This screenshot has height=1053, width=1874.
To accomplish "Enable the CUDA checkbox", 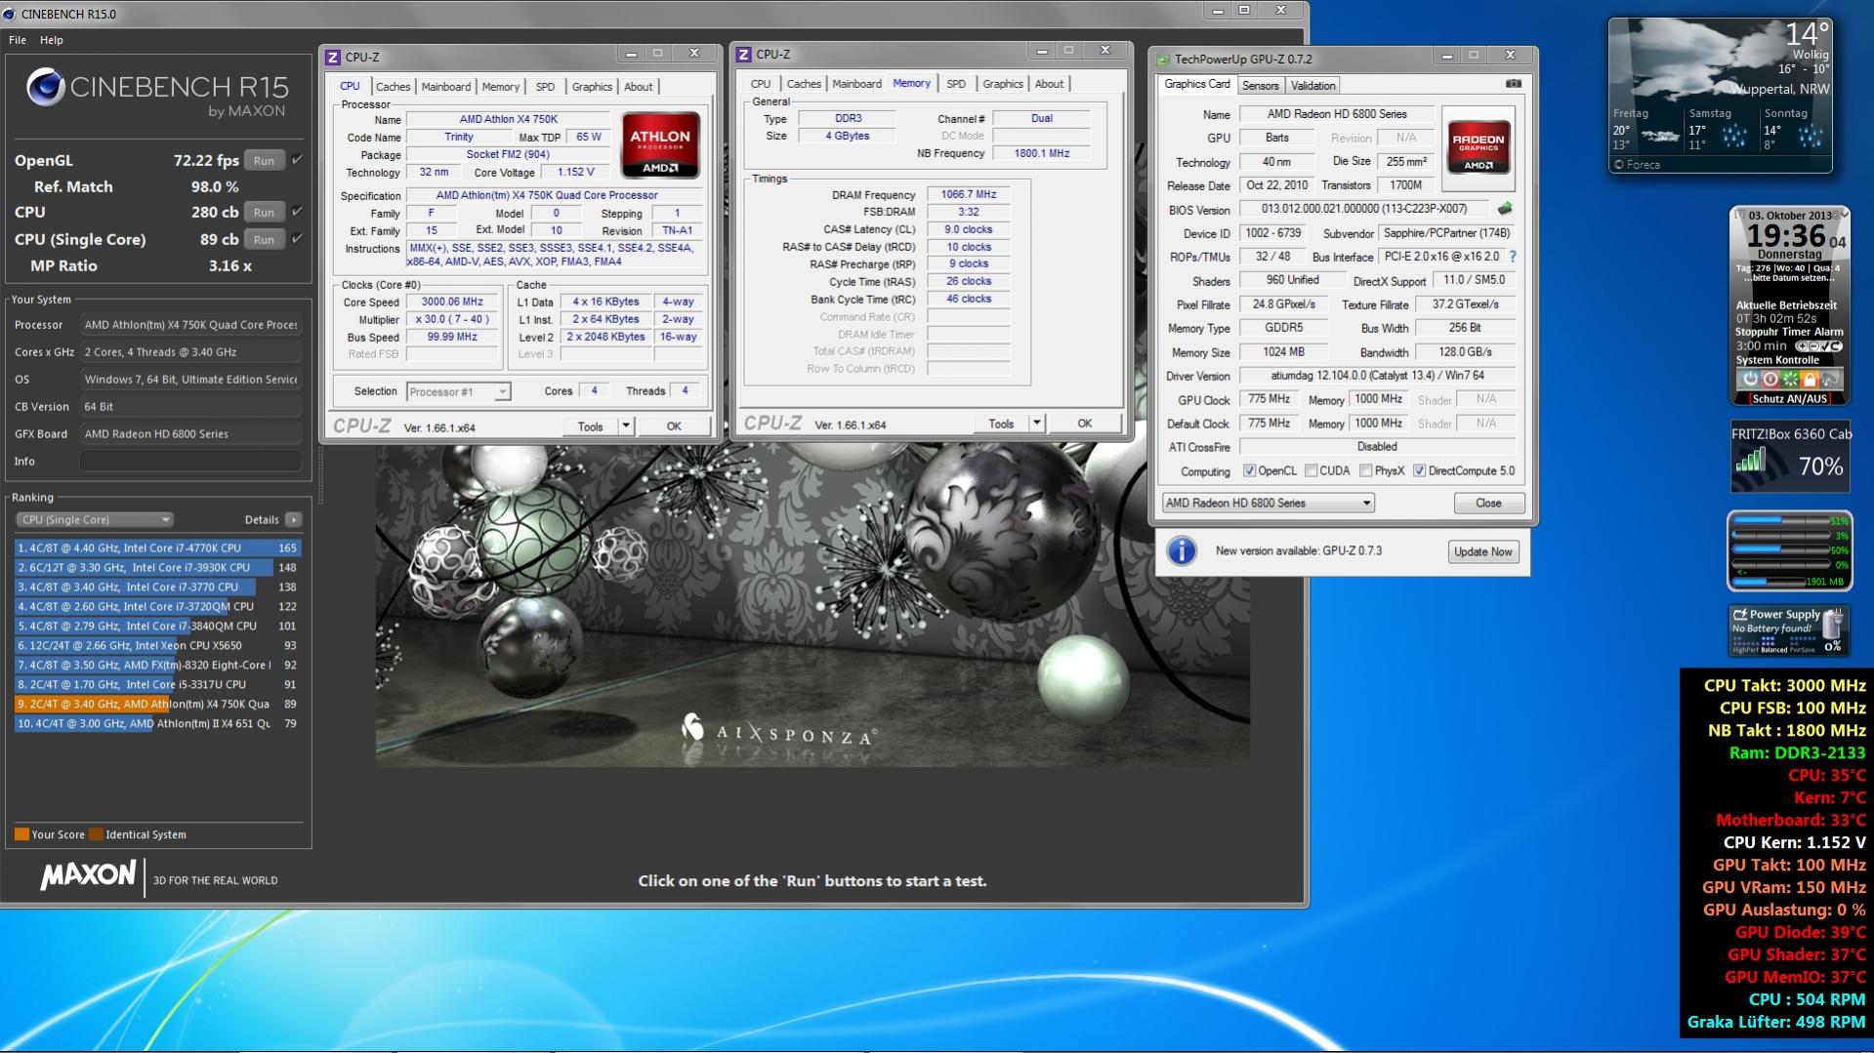I will [1311, 471].
